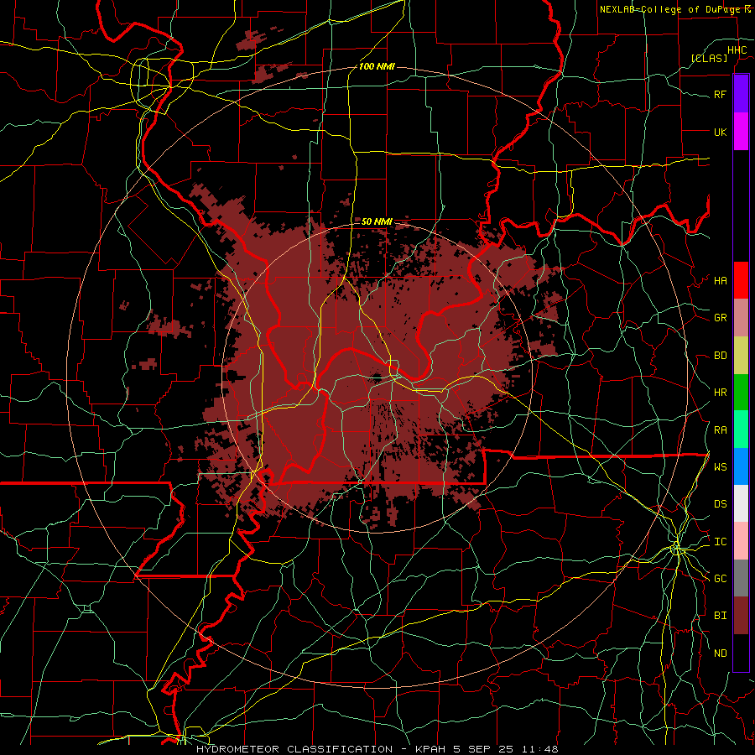This screenshot has height=755, width=755.
Task: Click the "RA" legend label
Action: [721, 430]
